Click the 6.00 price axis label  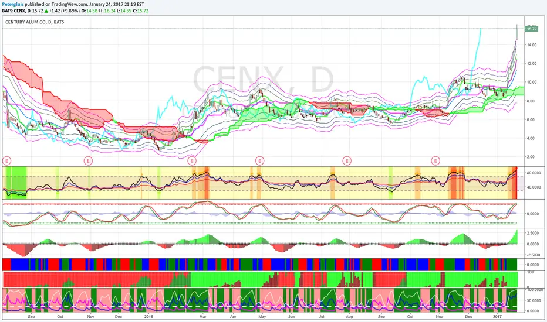532,120
